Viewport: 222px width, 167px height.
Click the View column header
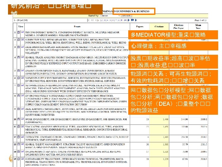[x=21, y=27]
